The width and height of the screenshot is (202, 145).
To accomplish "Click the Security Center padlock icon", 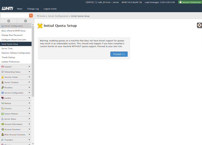I will 3,77.
